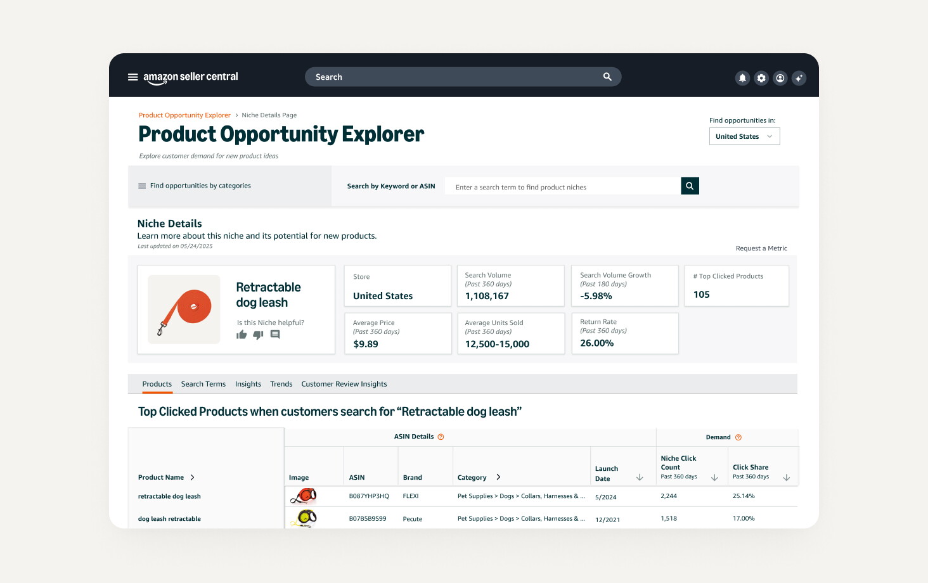
Task: Click the -5.98% search volume growth value
Action: coord(596,296)
